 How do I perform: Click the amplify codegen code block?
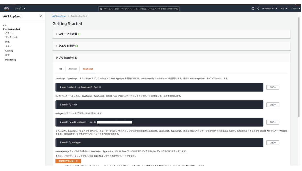[159, 142]
